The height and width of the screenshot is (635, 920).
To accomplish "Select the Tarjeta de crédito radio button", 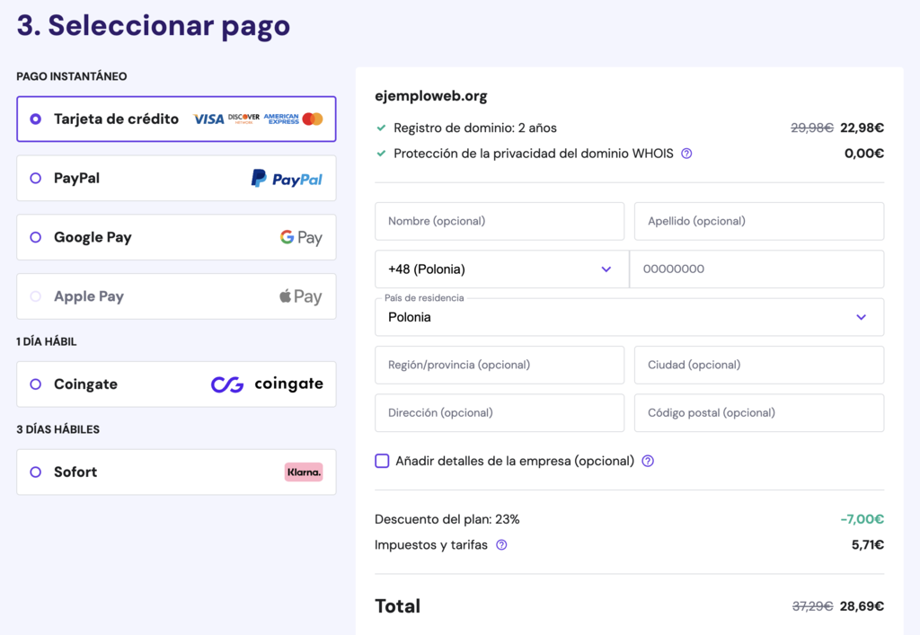I will (34, 119).
